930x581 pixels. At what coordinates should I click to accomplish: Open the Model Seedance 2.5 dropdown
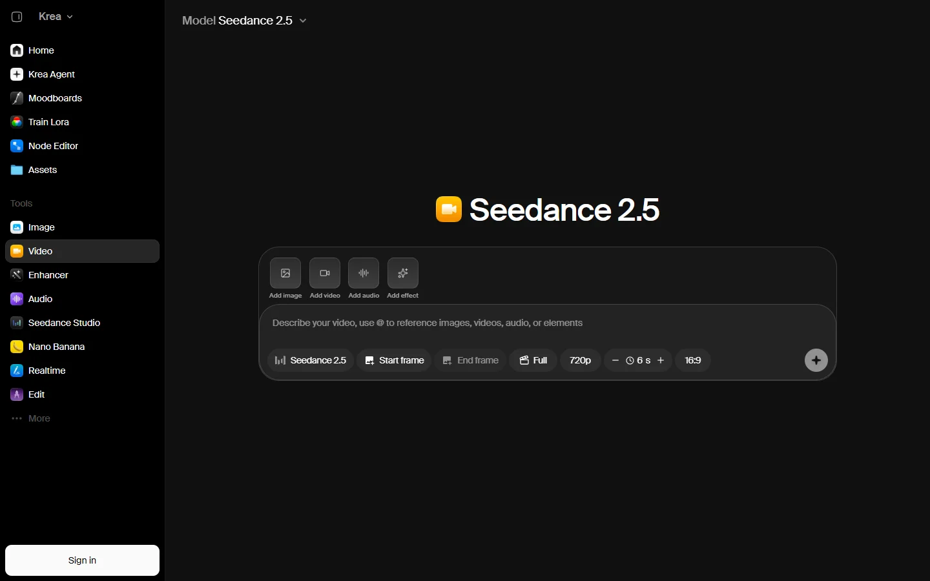(x=244, y=21)
